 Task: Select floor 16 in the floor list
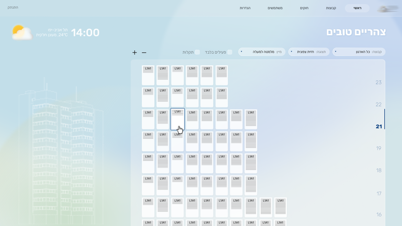[379, 215]
